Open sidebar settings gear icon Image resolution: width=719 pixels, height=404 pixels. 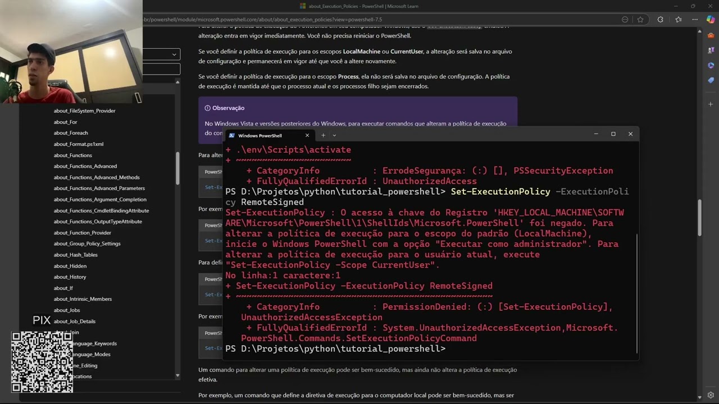[711, 395]
